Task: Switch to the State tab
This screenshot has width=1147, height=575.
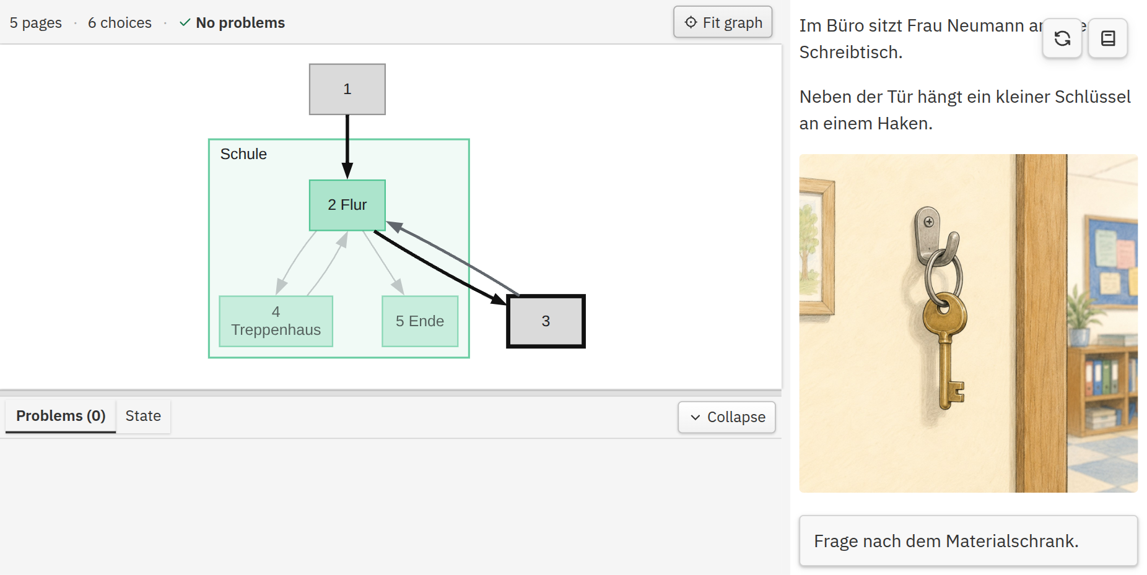Action: coord(143,416)
